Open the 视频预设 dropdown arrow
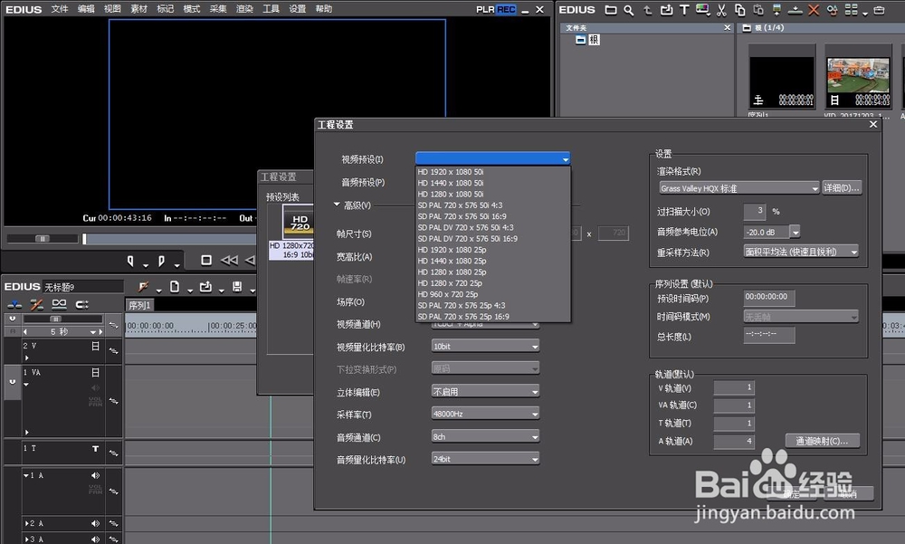Viewport: 905px width, 544px height. [x=565, y=158]
